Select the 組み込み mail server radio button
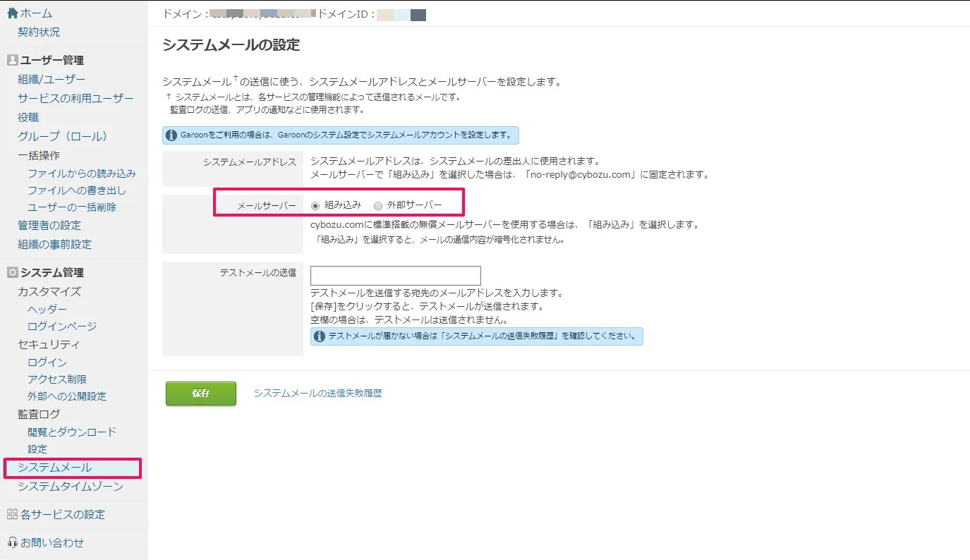The height and width of the screenshot is (560, 970). pos(315,206)
